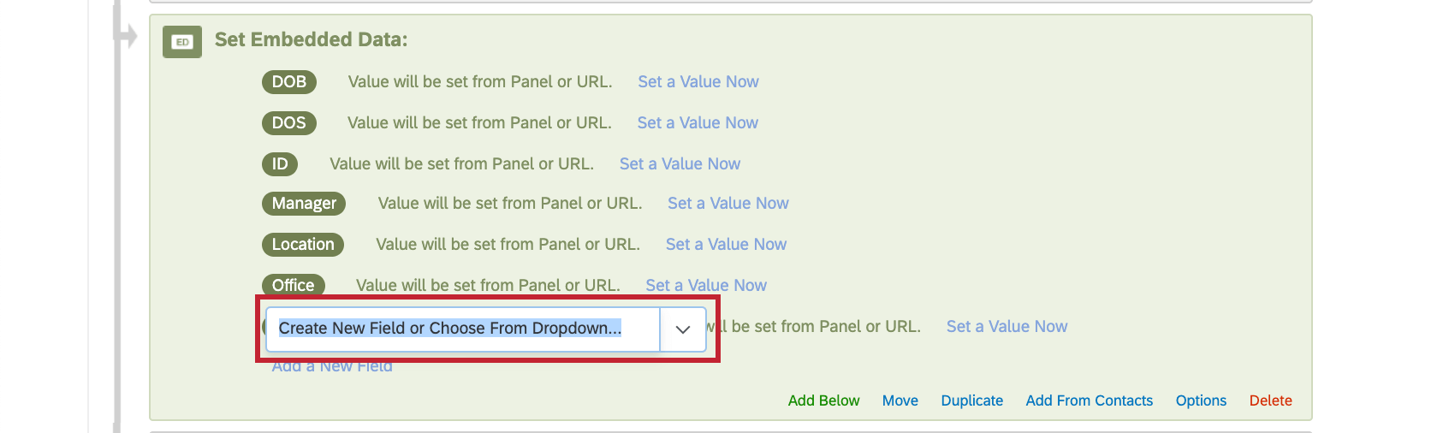The width and height of the screenshot is (1455, 433).
Task: Delete the embedded data element
Action: point(1271,400)
